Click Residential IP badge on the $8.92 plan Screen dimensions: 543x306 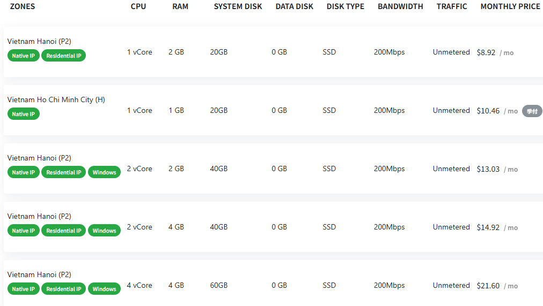click(x=64, y=56)
